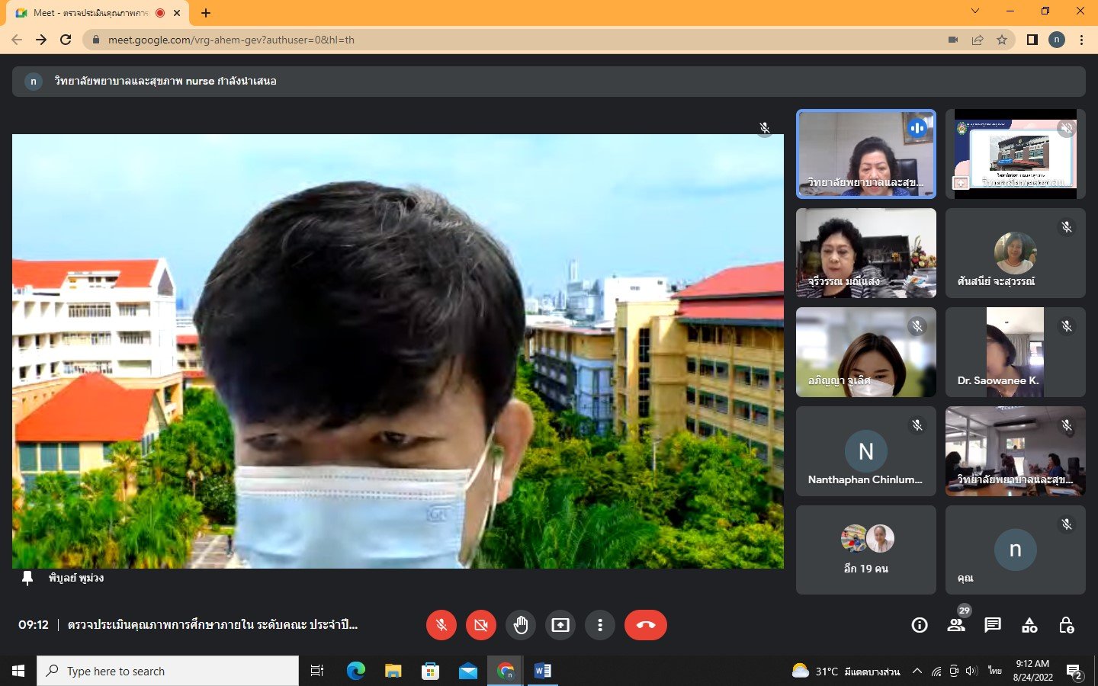This screenshot has height=686, width=1098.
Task: Click the red leave call button
Action: tap(645, 625)
